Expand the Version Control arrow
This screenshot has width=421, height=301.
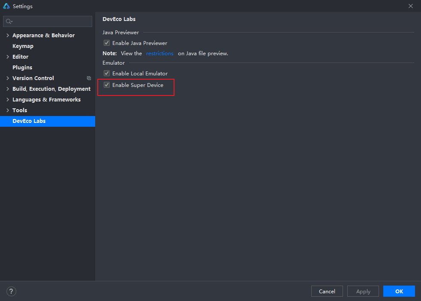tap(8, 78)
